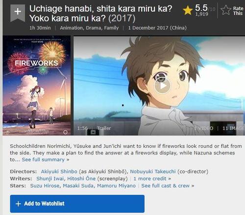Click the plus icon in Add to Watchlist
Image resolution: width=245 pixels, height=215 pixels.
[18, 204]
